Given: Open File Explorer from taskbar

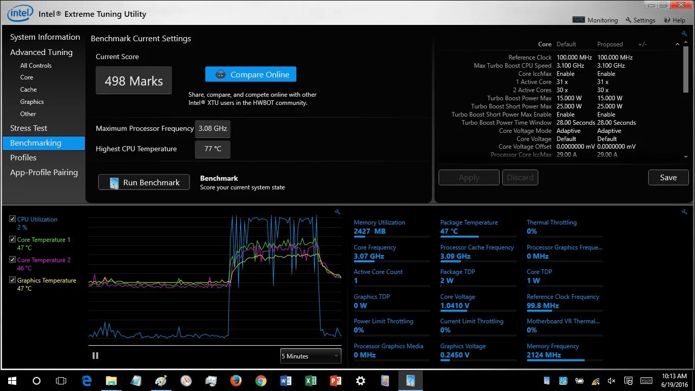Looking at the screenshot, I should pyautogui.click(x=111, y=380).
